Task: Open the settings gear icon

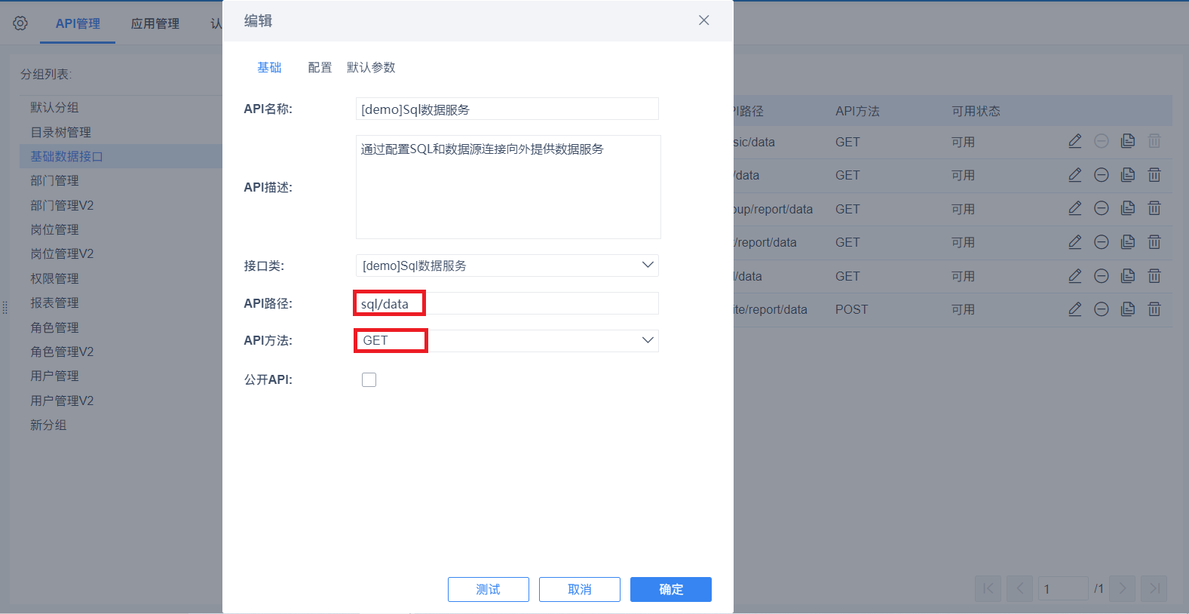Action: point(20,23)
